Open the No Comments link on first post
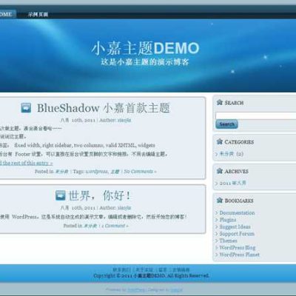This screenshot has width=296, height=296. (x=140, y=171)
